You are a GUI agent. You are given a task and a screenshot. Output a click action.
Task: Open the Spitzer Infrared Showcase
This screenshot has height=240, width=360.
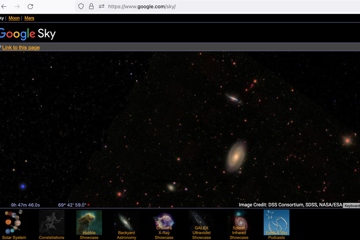pyautogui.click(x=239, y=222)
